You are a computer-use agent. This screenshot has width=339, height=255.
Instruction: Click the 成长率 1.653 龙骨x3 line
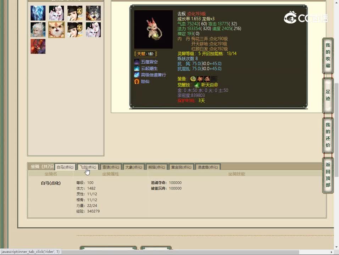tap(196, 18)
